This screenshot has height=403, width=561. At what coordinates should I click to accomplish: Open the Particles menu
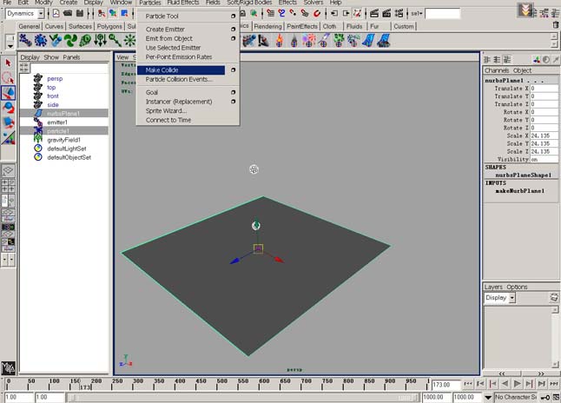(150, 3)
